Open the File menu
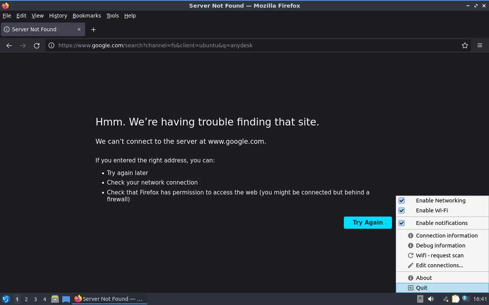The height and width of the screenshot is (305, 489). coord(7,16)
